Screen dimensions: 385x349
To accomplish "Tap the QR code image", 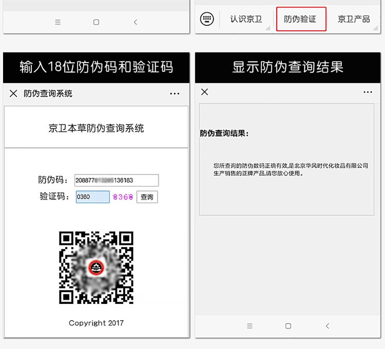I will [96, 267].
